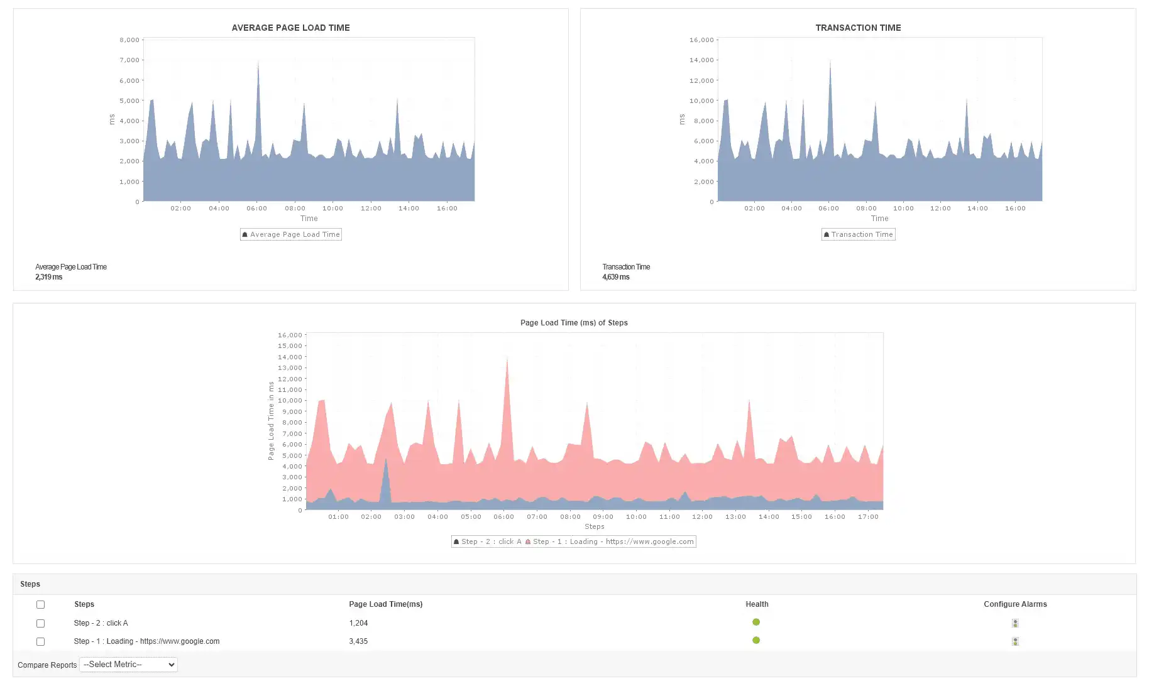Open Configure Alarms for Step - 2 : click A

click(1015, 623)
